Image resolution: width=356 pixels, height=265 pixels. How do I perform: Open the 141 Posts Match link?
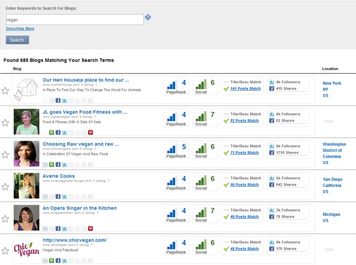pos(245,89)
